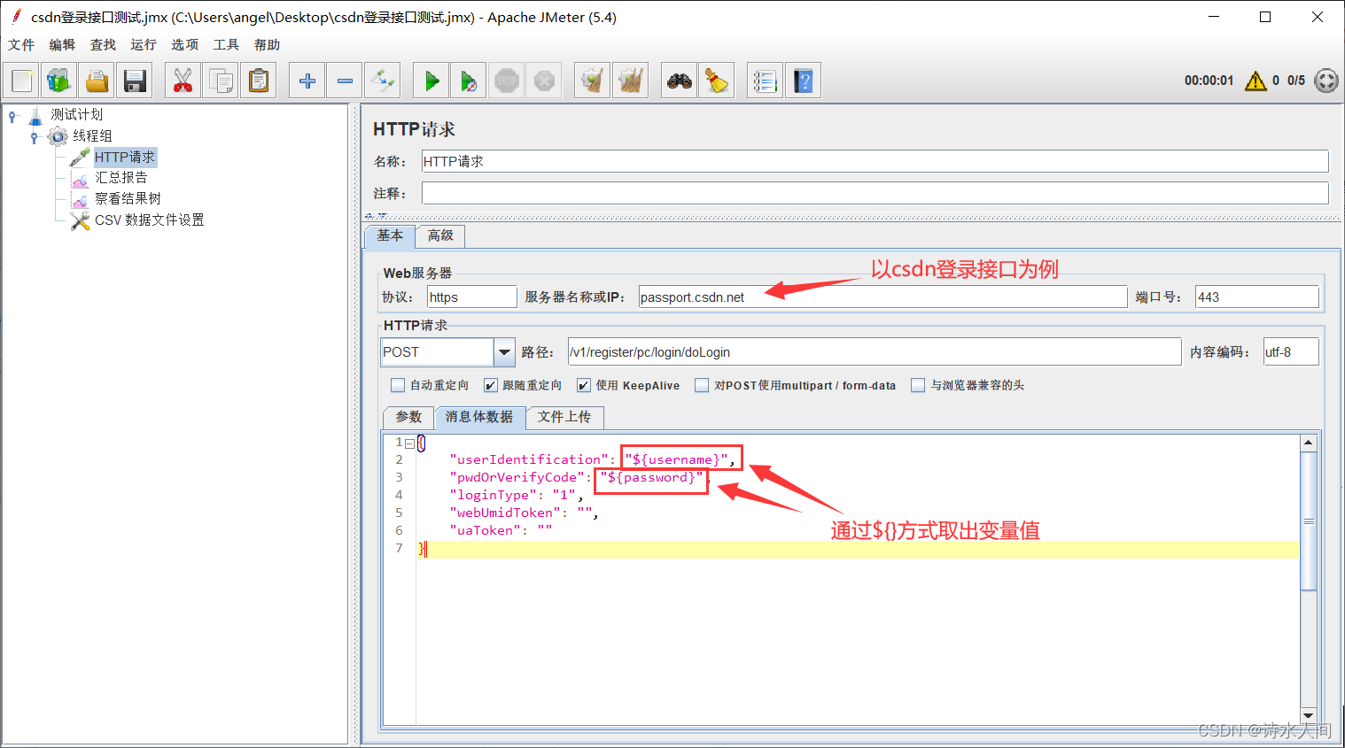
Task: Click the Stop test icon
Action: (507, 81)
